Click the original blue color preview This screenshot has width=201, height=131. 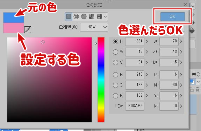point(14,18)
